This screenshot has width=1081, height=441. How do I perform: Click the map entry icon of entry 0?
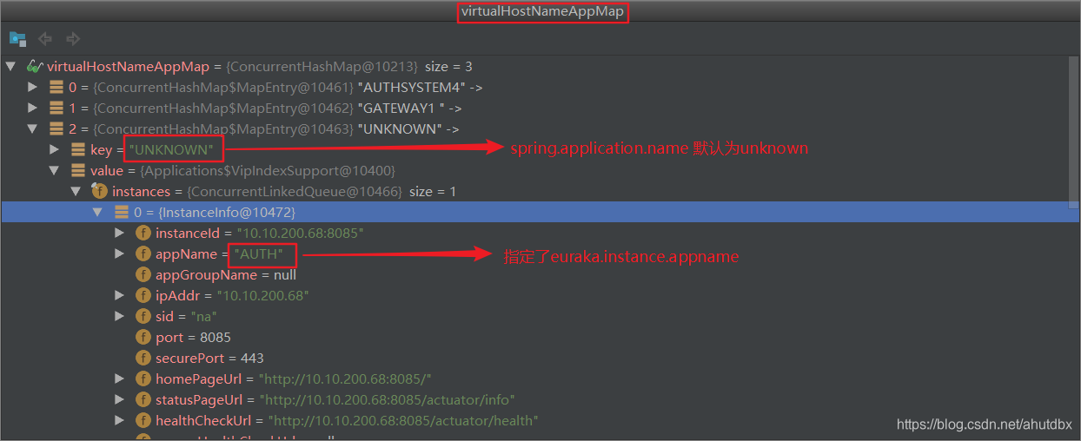click(x=56, y=87)
